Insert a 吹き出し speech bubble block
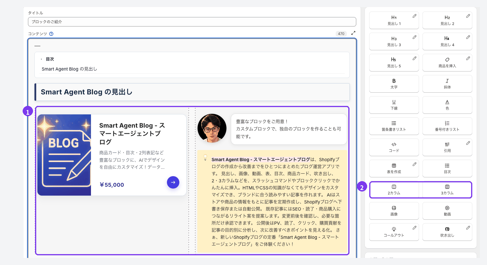Screen dimensions: 487x265 (x=447, y=232)
